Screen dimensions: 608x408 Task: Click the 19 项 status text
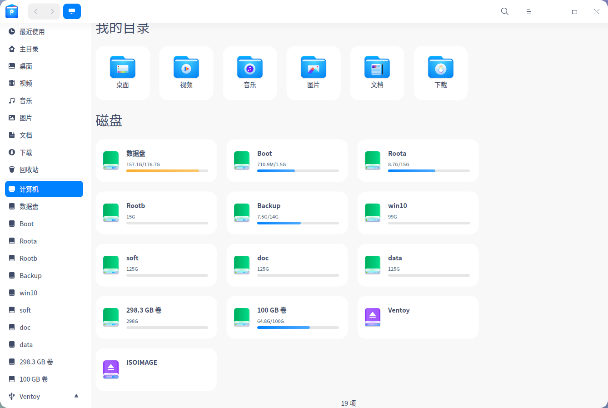tap(349, 403)
